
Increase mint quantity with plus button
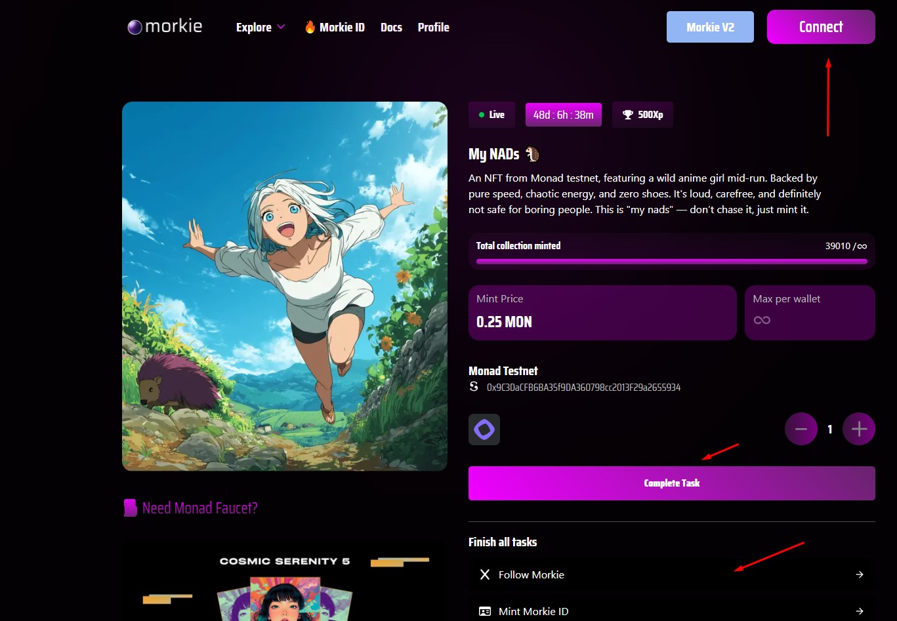coord(859,429)
